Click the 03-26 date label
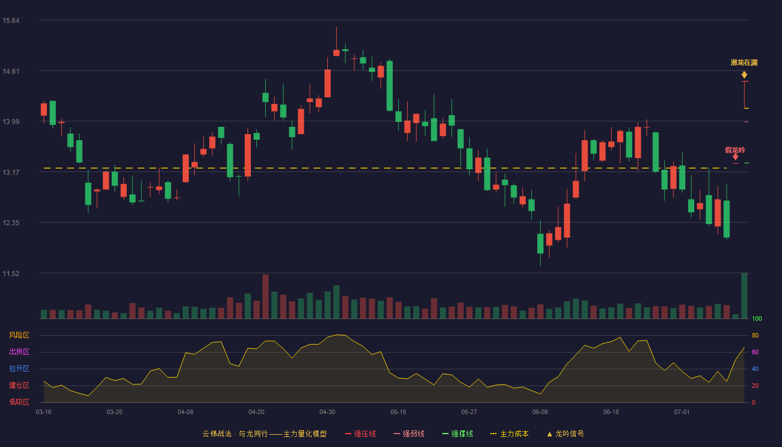 click(115, 412)
